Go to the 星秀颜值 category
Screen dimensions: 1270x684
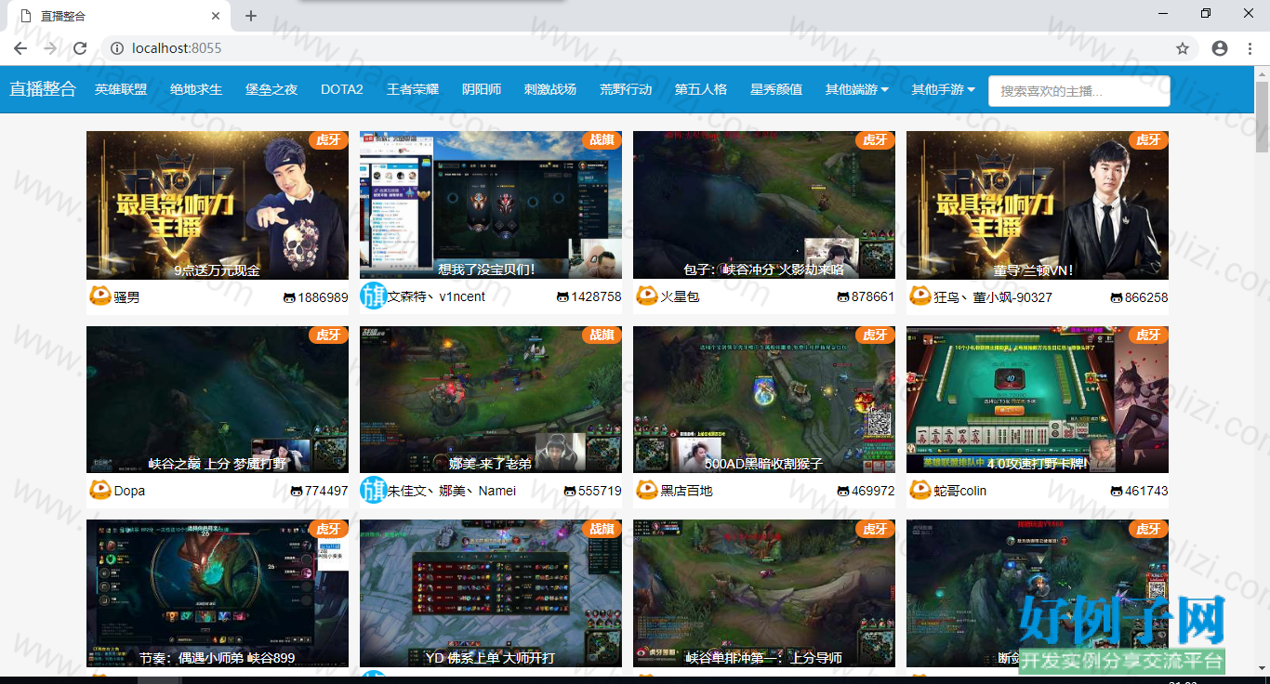tap(776, 89)
